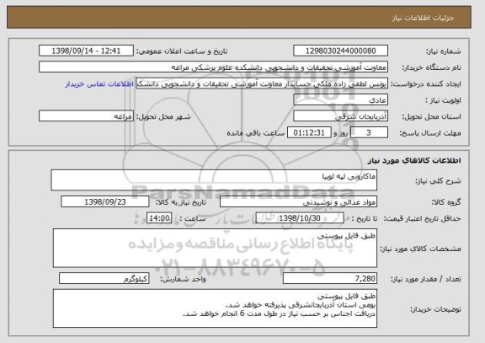This screenshot has height=343, width=485.
Task: Open the اطلاعات تماس خریدار link
Action: tap(99, 84)
